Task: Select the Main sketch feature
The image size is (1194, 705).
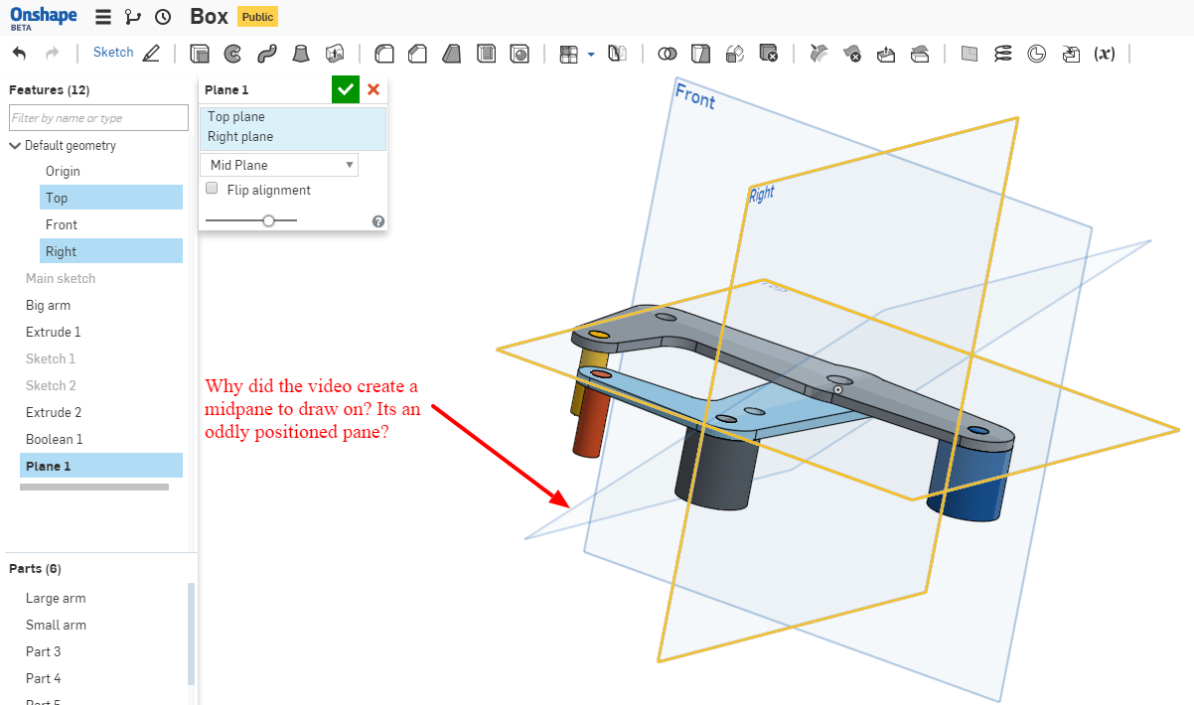Action: click(61, 278)
